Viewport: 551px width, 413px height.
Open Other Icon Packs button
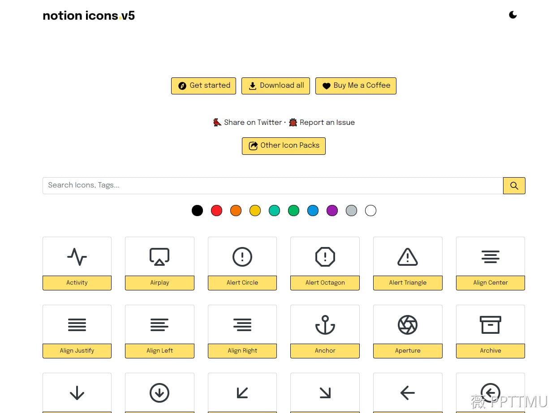pos(284,146)
